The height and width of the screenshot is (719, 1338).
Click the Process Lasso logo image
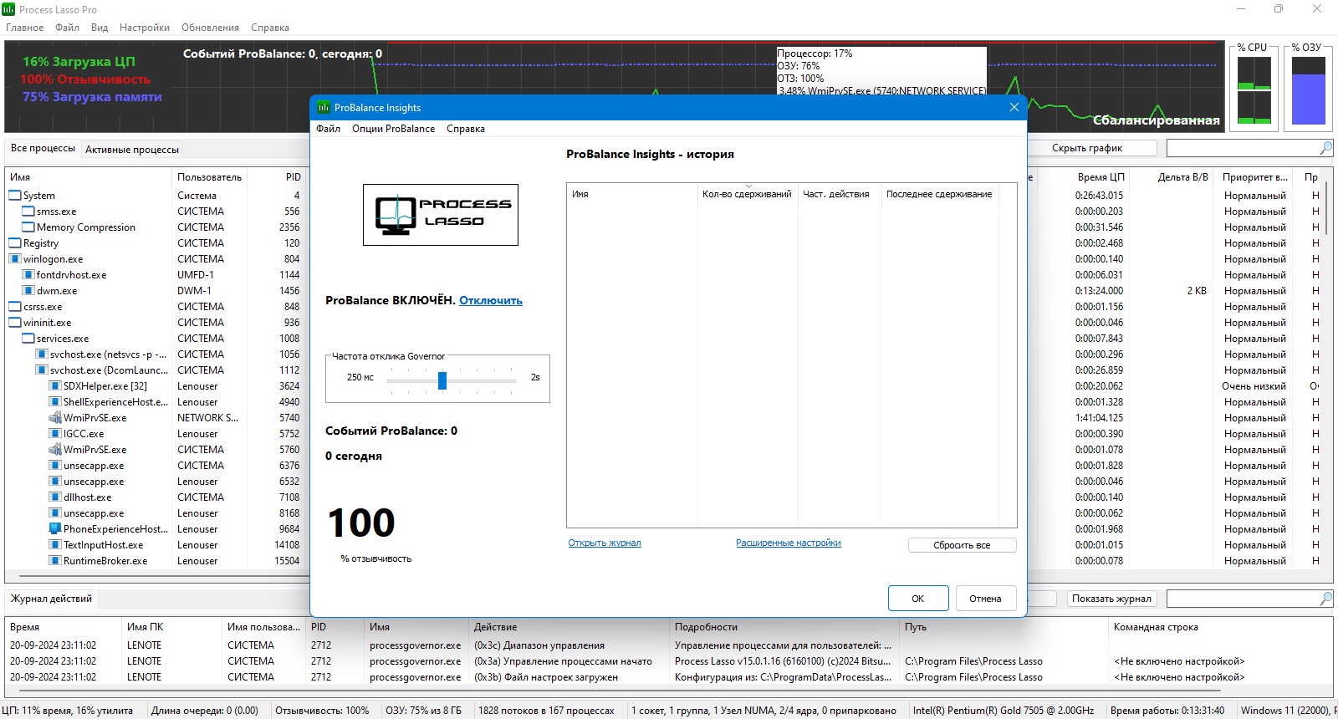coord(441,215)
